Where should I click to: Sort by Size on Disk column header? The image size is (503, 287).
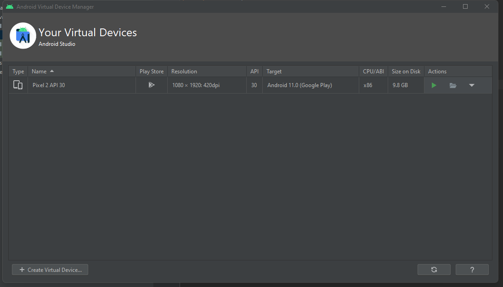[406, 72]
